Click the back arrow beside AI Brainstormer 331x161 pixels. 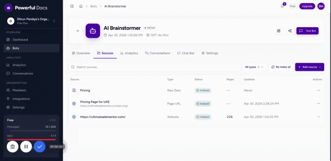click(78, 31)
